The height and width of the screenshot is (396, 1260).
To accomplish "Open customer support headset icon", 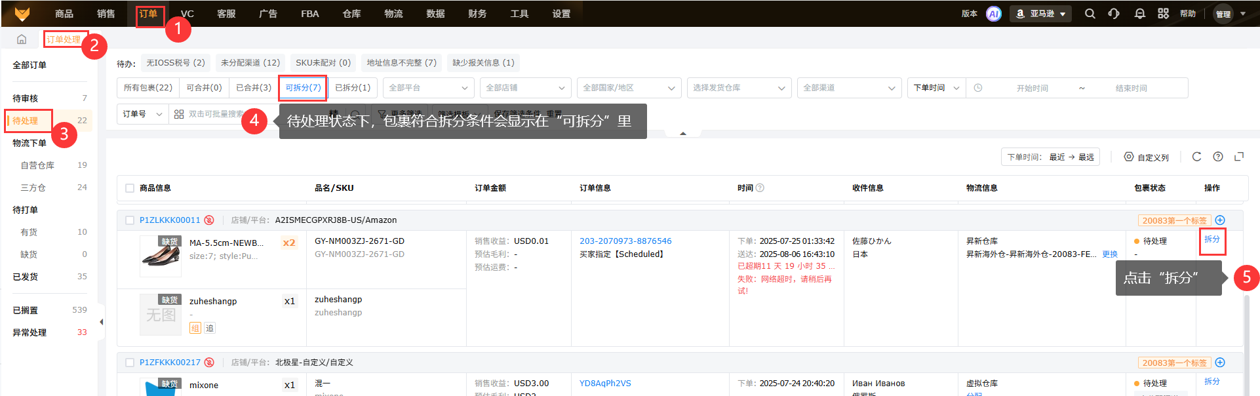I will [x=1114, y=14].
